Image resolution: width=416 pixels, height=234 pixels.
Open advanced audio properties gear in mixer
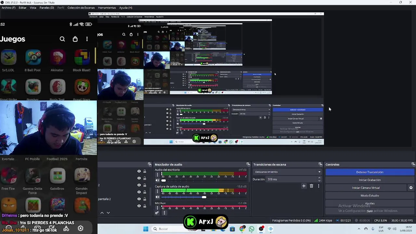tap(157, 213)
